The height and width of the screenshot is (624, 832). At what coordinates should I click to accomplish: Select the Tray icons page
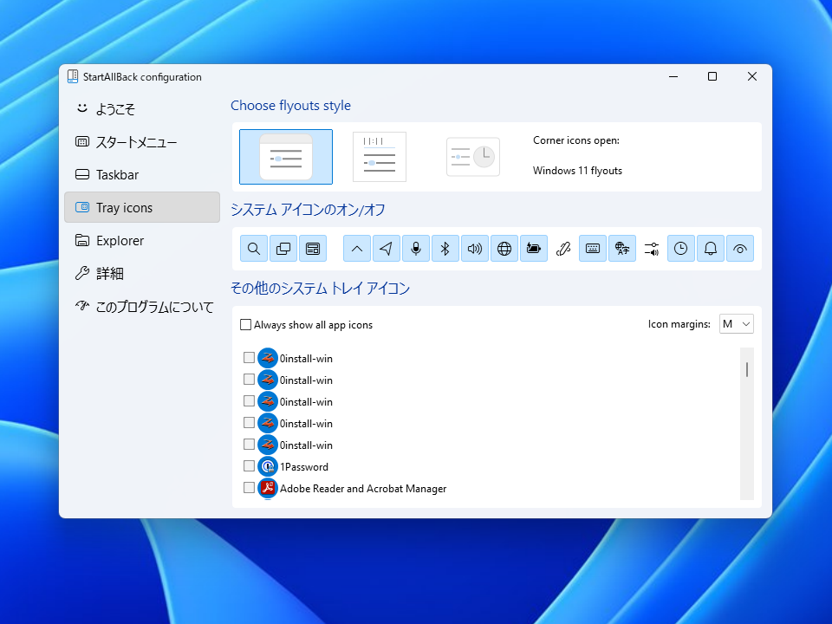coord(142,207)
